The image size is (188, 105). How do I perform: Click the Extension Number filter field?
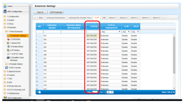pos(52,31)
